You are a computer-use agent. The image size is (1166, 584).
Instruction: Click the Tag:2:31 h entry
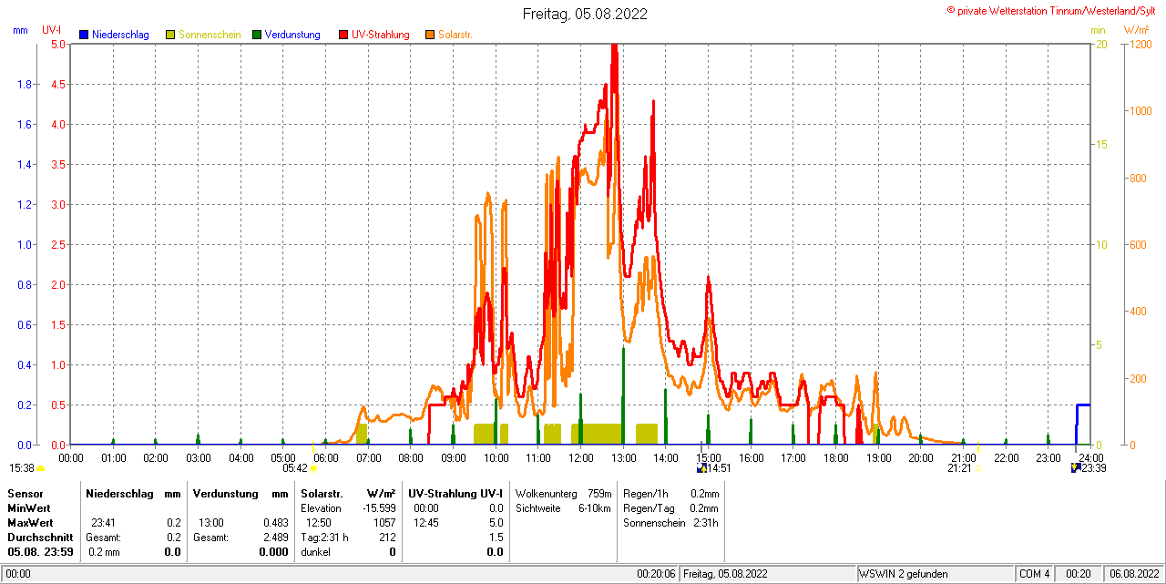click(324, 537)
